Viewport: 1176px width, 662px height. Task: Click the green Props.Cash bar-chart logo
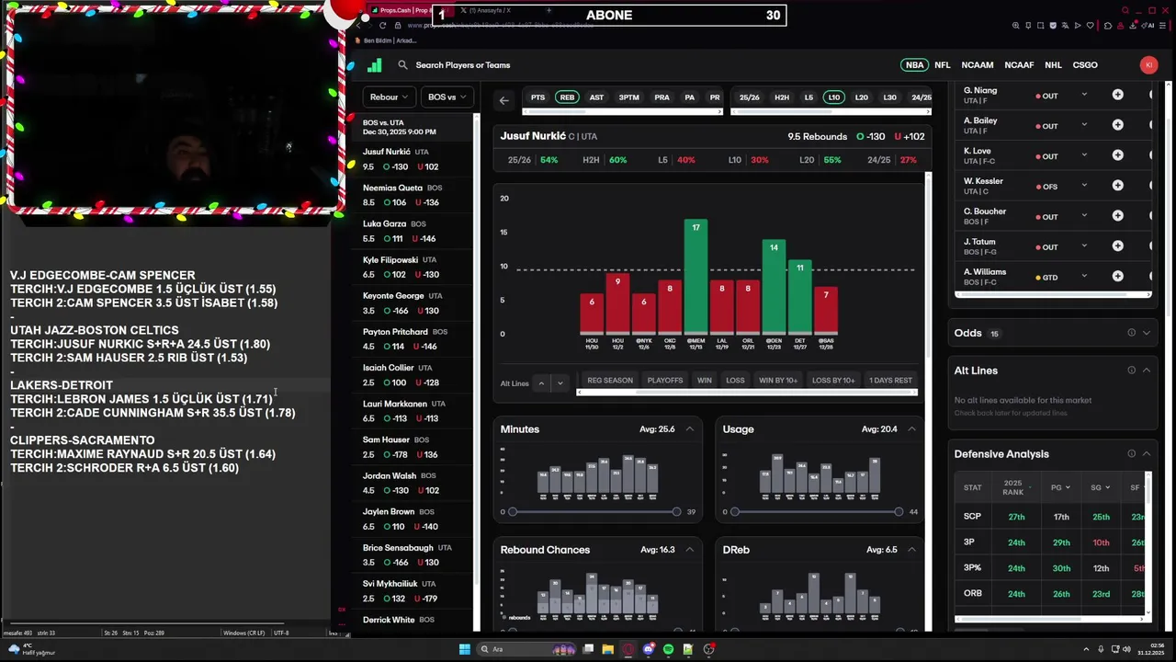(x=374, y=65)
